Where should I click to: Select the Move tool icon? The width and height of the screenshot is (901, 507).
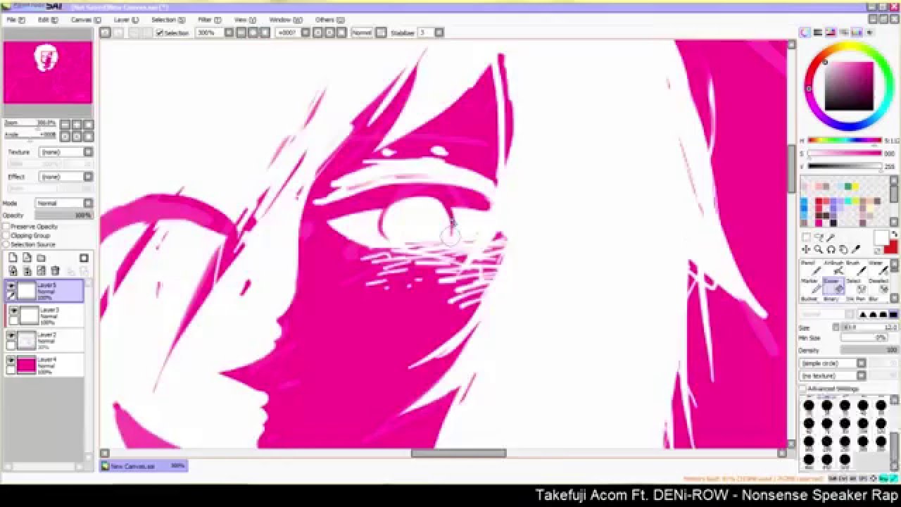coord(806,249)
